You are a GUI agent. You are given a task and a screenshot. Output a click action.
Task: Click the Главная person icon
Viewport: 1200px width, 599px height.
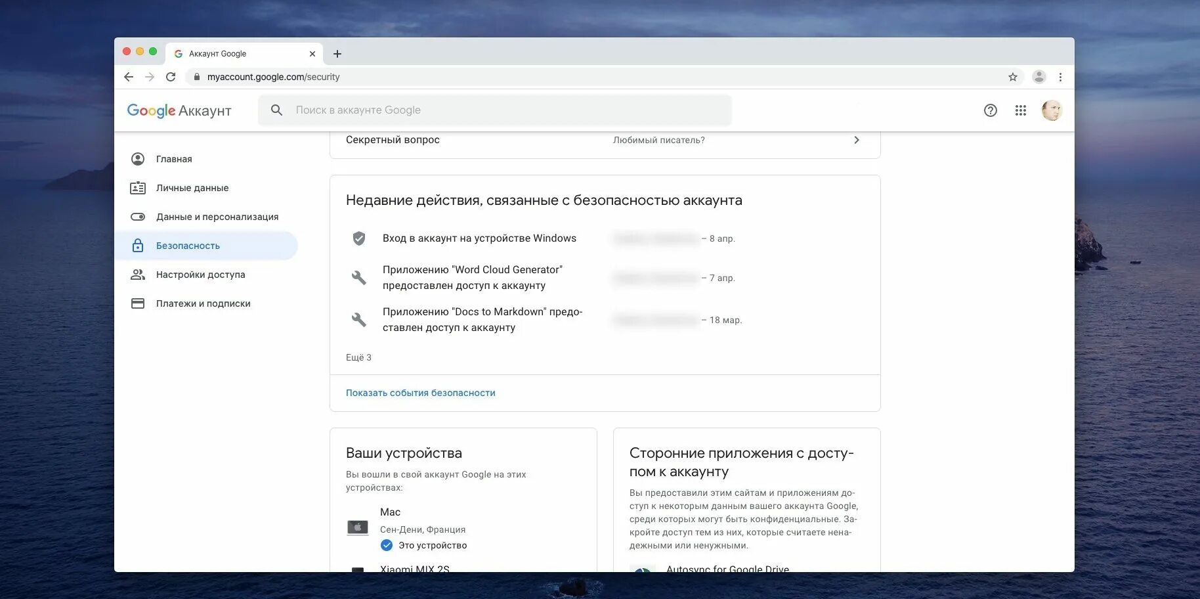pyautogui.click(x=138, y=159)
